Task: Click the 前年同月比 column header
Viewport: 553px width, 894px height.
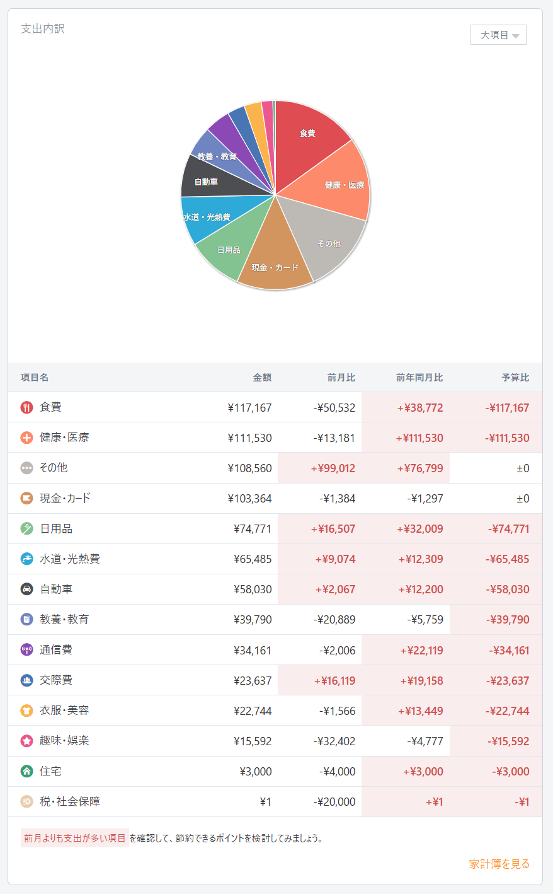Action: coord(419,378)
